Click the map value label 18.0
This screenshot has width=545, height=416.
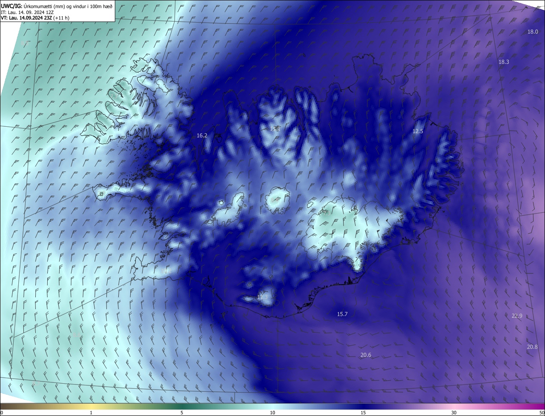coord(533,32)
